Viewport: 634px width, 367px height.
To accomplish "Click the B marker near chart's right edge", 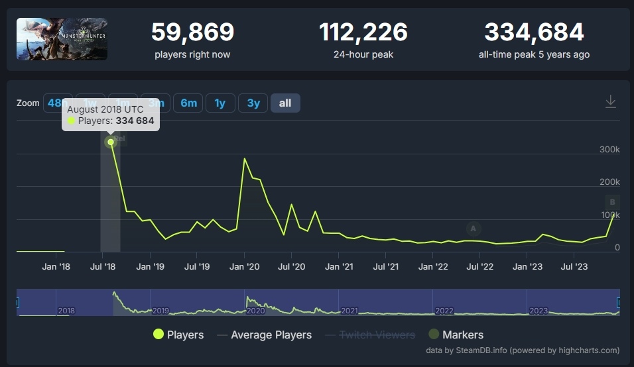I will click(612, 202).
